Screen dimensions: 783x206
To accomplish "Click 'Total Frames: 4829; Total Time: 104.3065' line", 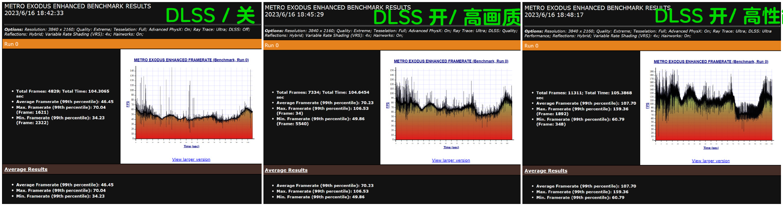I will coord(63,94).
